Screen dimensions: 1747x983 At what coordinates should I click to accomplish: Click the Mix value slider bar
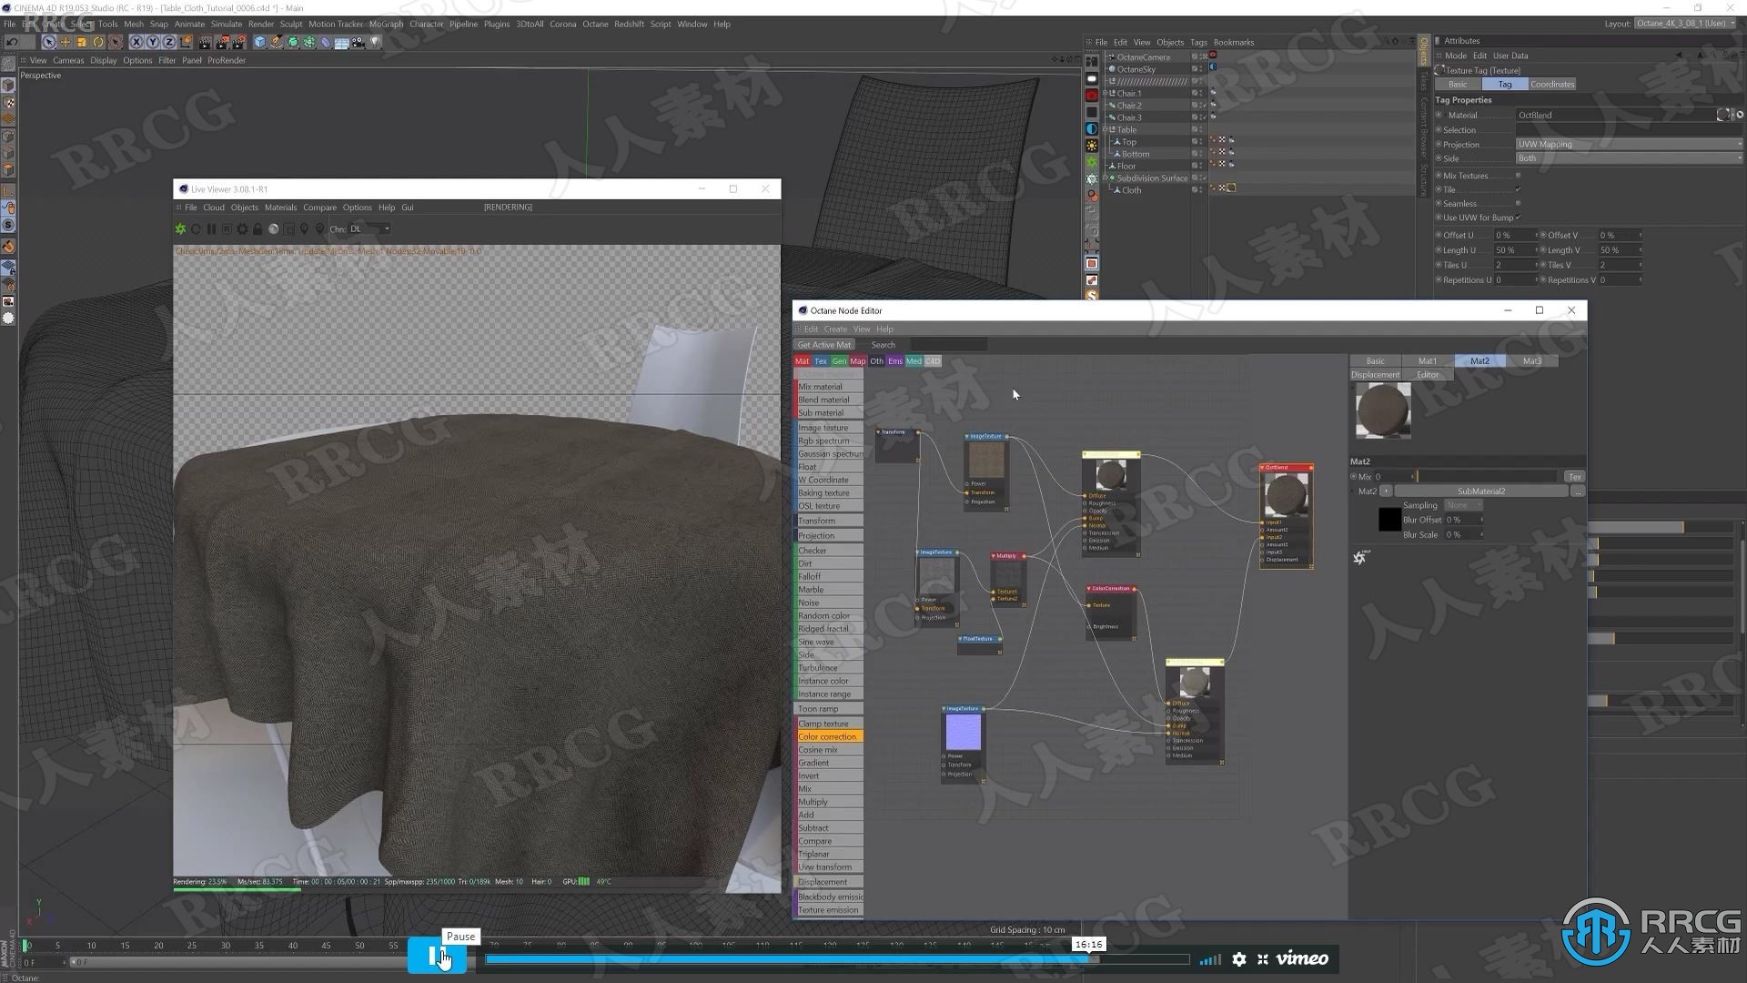tap(1486, 477)
